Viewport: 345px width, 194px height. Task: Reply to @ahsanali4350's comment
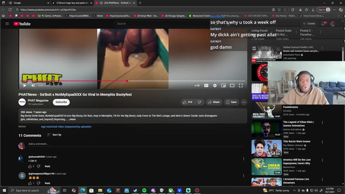click(47, 167)
